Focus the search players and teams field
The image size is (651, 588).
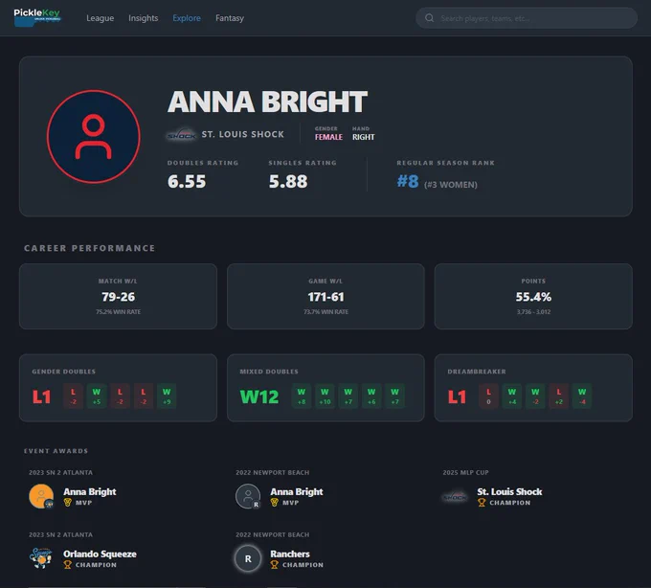(x=527, y=18)
